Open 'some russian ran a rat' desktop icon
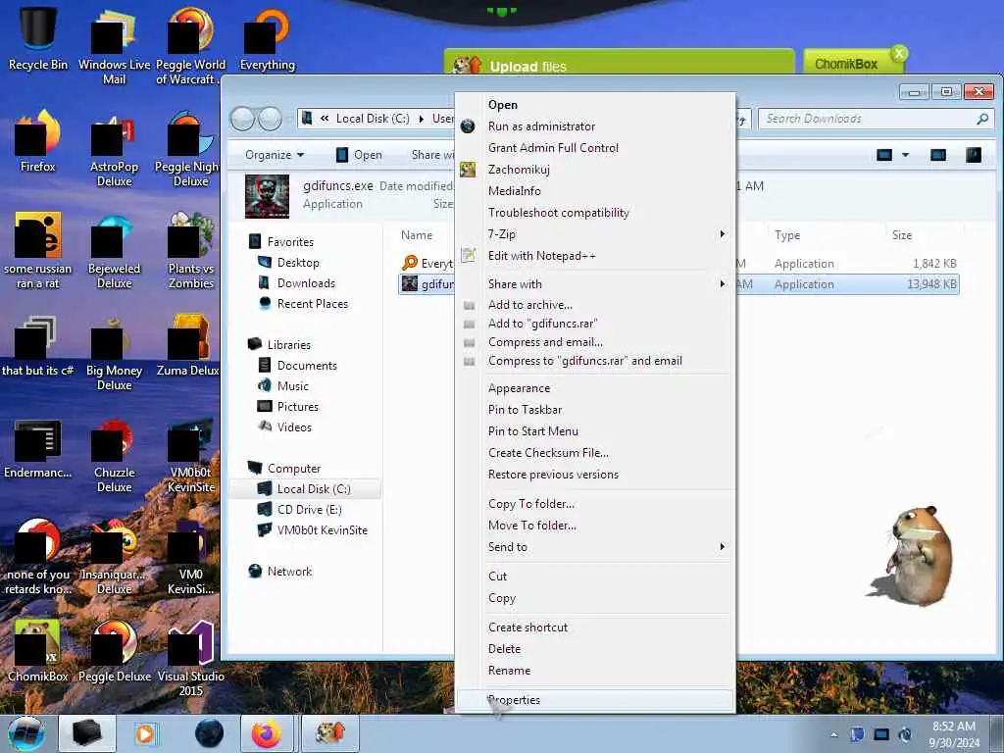1004x753 pixels. [38, 251]
